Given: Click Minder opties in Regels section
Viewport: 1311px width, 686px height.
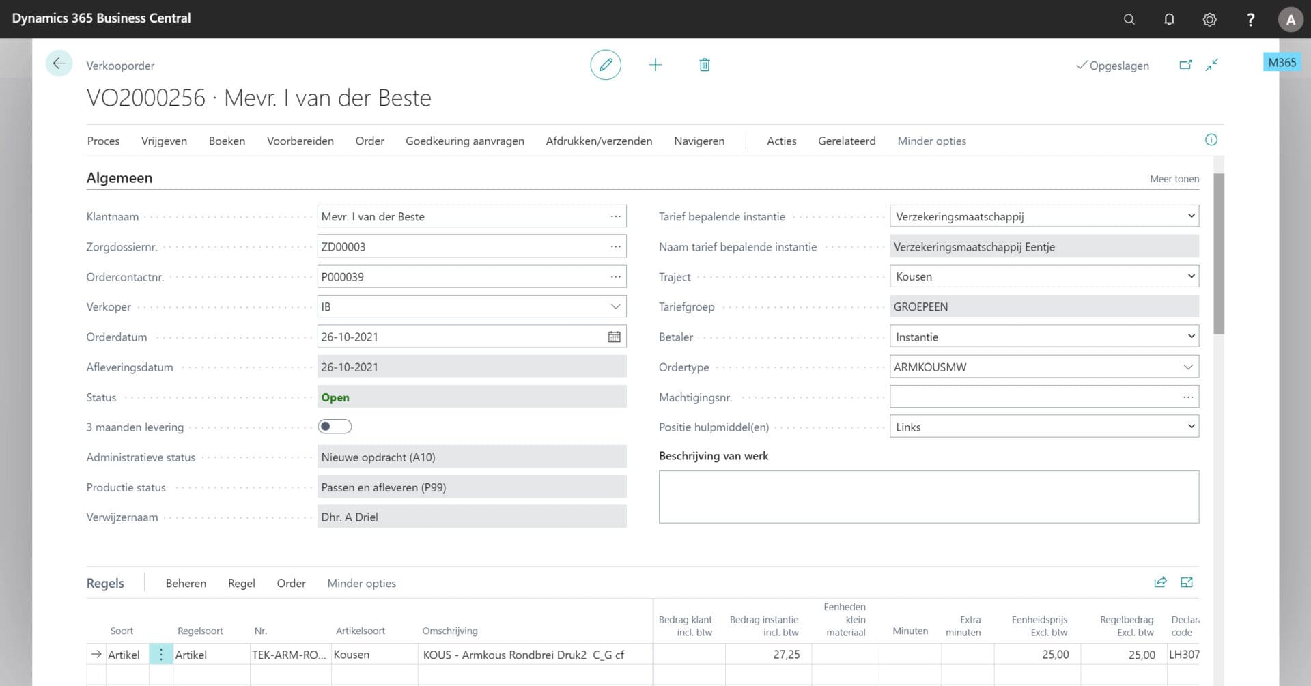Looking at the screenshot, I should point(361,583).
